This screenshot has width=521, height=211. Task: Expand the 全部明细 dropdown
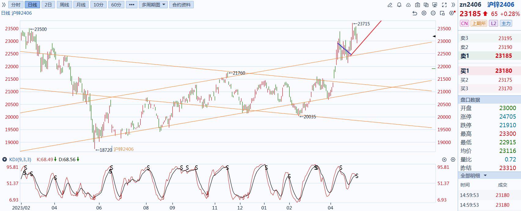[x=485, y=176]
